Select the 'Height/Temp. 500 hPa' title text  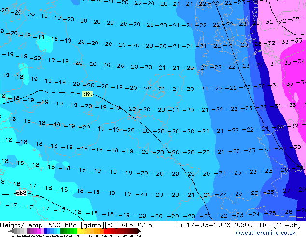coord(38,225)
